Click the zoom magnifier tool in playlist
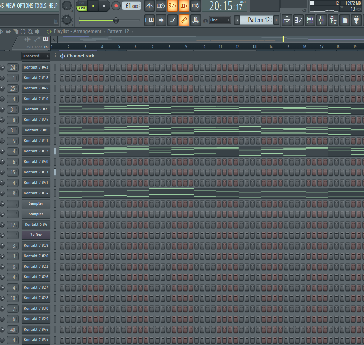 (30, 31)
